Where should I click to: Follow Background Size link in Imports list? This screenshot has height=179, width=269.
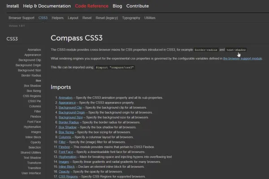click(x=71, y=117)
